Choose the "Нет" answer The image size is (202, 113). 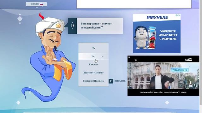(x=93, y=56)
